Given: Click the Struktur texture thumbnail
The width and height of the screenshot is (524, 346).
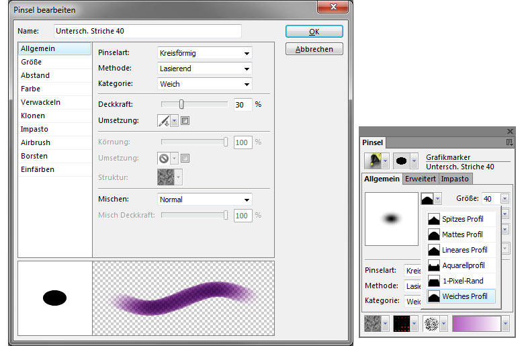Looking at the screenshot, I should tap(166, 177).
